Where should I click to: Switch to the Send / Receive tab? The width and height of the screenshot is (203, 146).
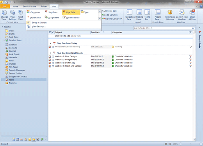(29, 6)
